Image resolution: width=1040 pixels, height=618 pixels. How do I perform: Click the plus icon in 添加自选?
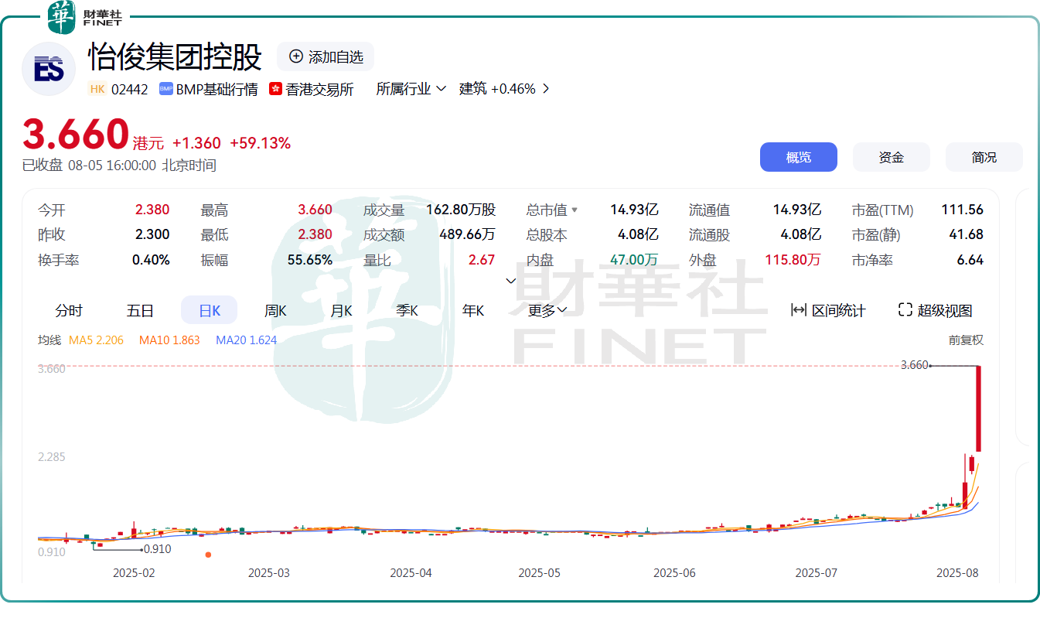296,56
